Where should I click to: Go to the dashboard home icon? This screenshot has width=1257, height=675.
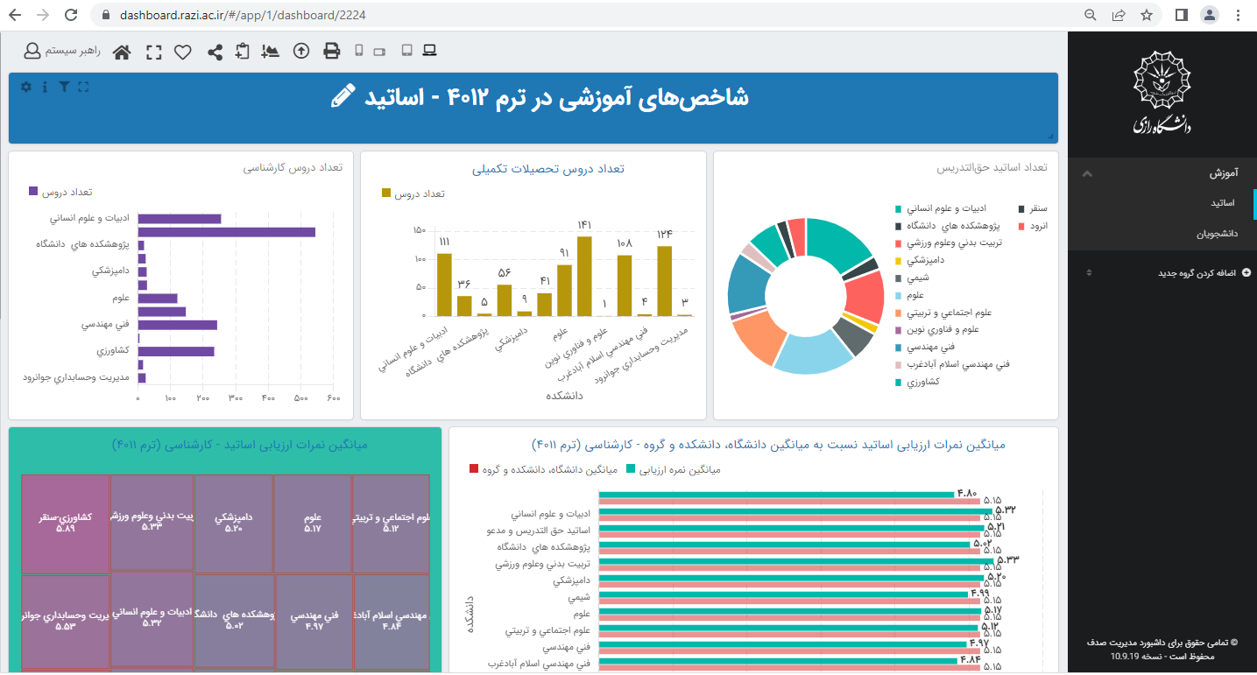(122, 52)
